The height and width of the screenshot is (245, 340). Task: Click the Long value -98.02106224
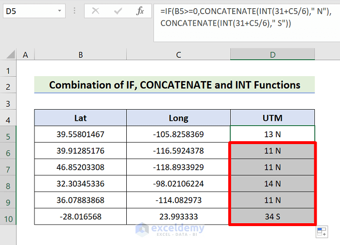178,184
